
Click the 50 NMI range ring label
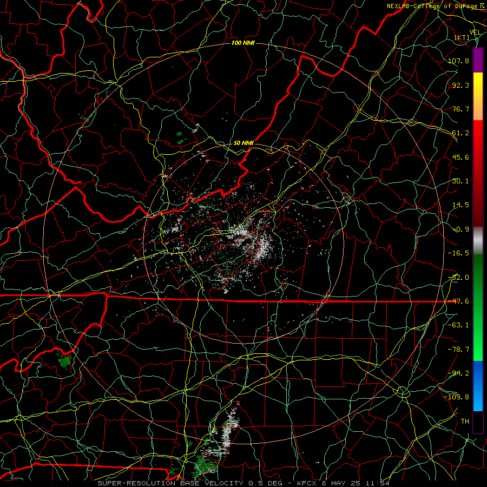click(x=243, y=143)
